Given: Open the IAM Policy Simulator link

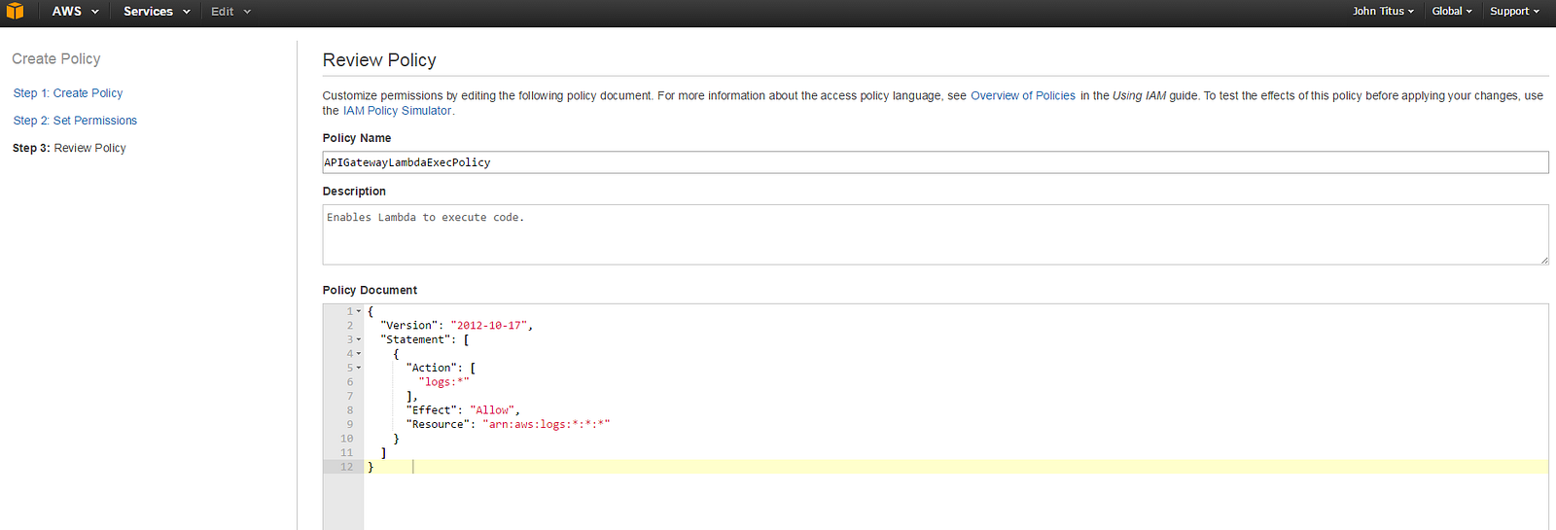Looking at the screenshot, I should pyautogui.click(x=397, y=111).
